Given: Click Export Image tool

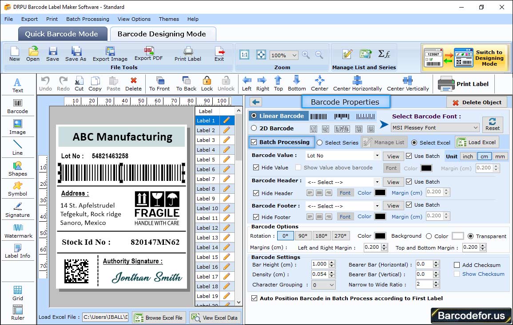Looking at the screenshot, I should [110, 54].
